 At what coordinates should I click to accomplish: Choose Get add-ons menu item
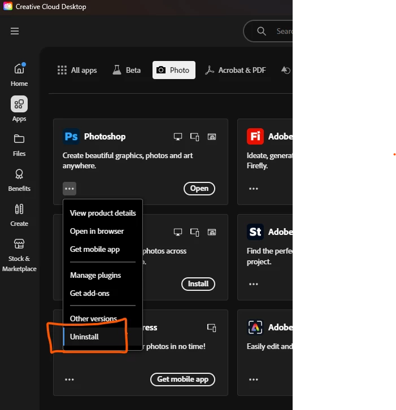[x=103, y=293]
